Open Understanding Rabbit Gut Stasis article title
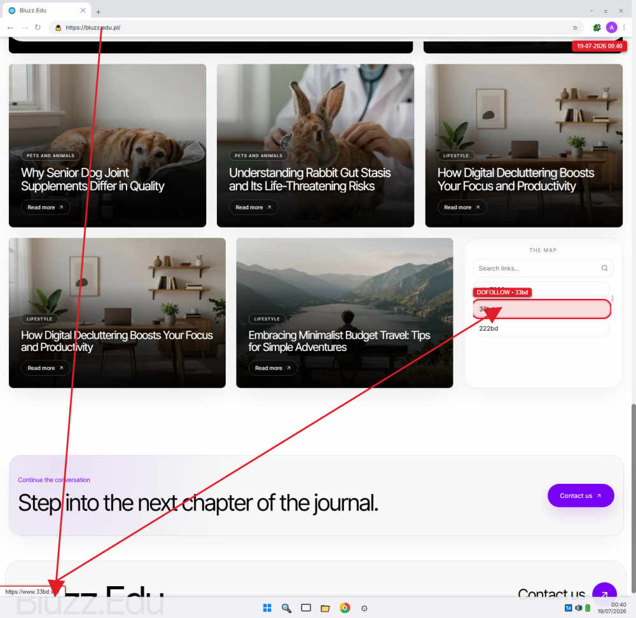 pos(310,179)
